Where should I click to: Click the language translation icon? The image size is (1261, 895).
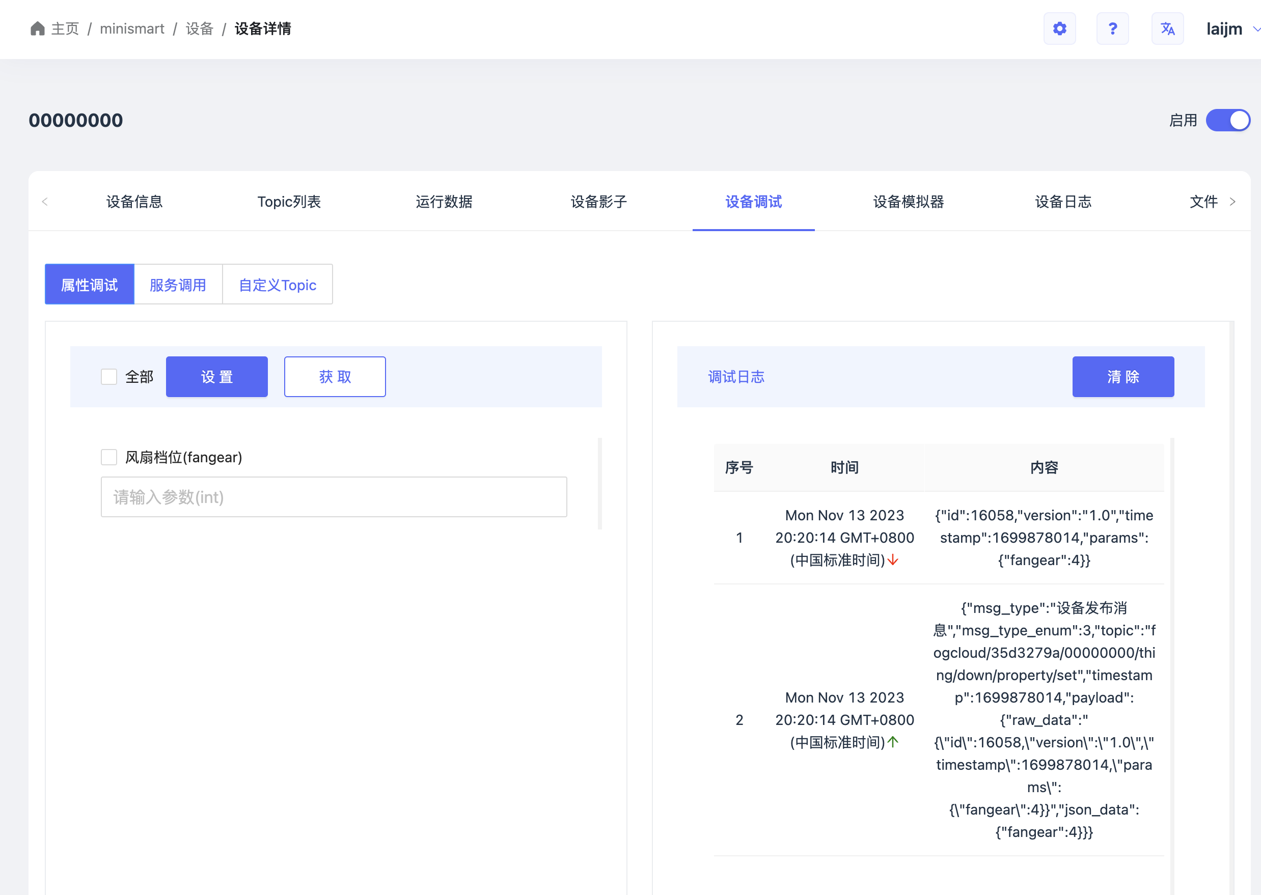[x=1167, y=29]
